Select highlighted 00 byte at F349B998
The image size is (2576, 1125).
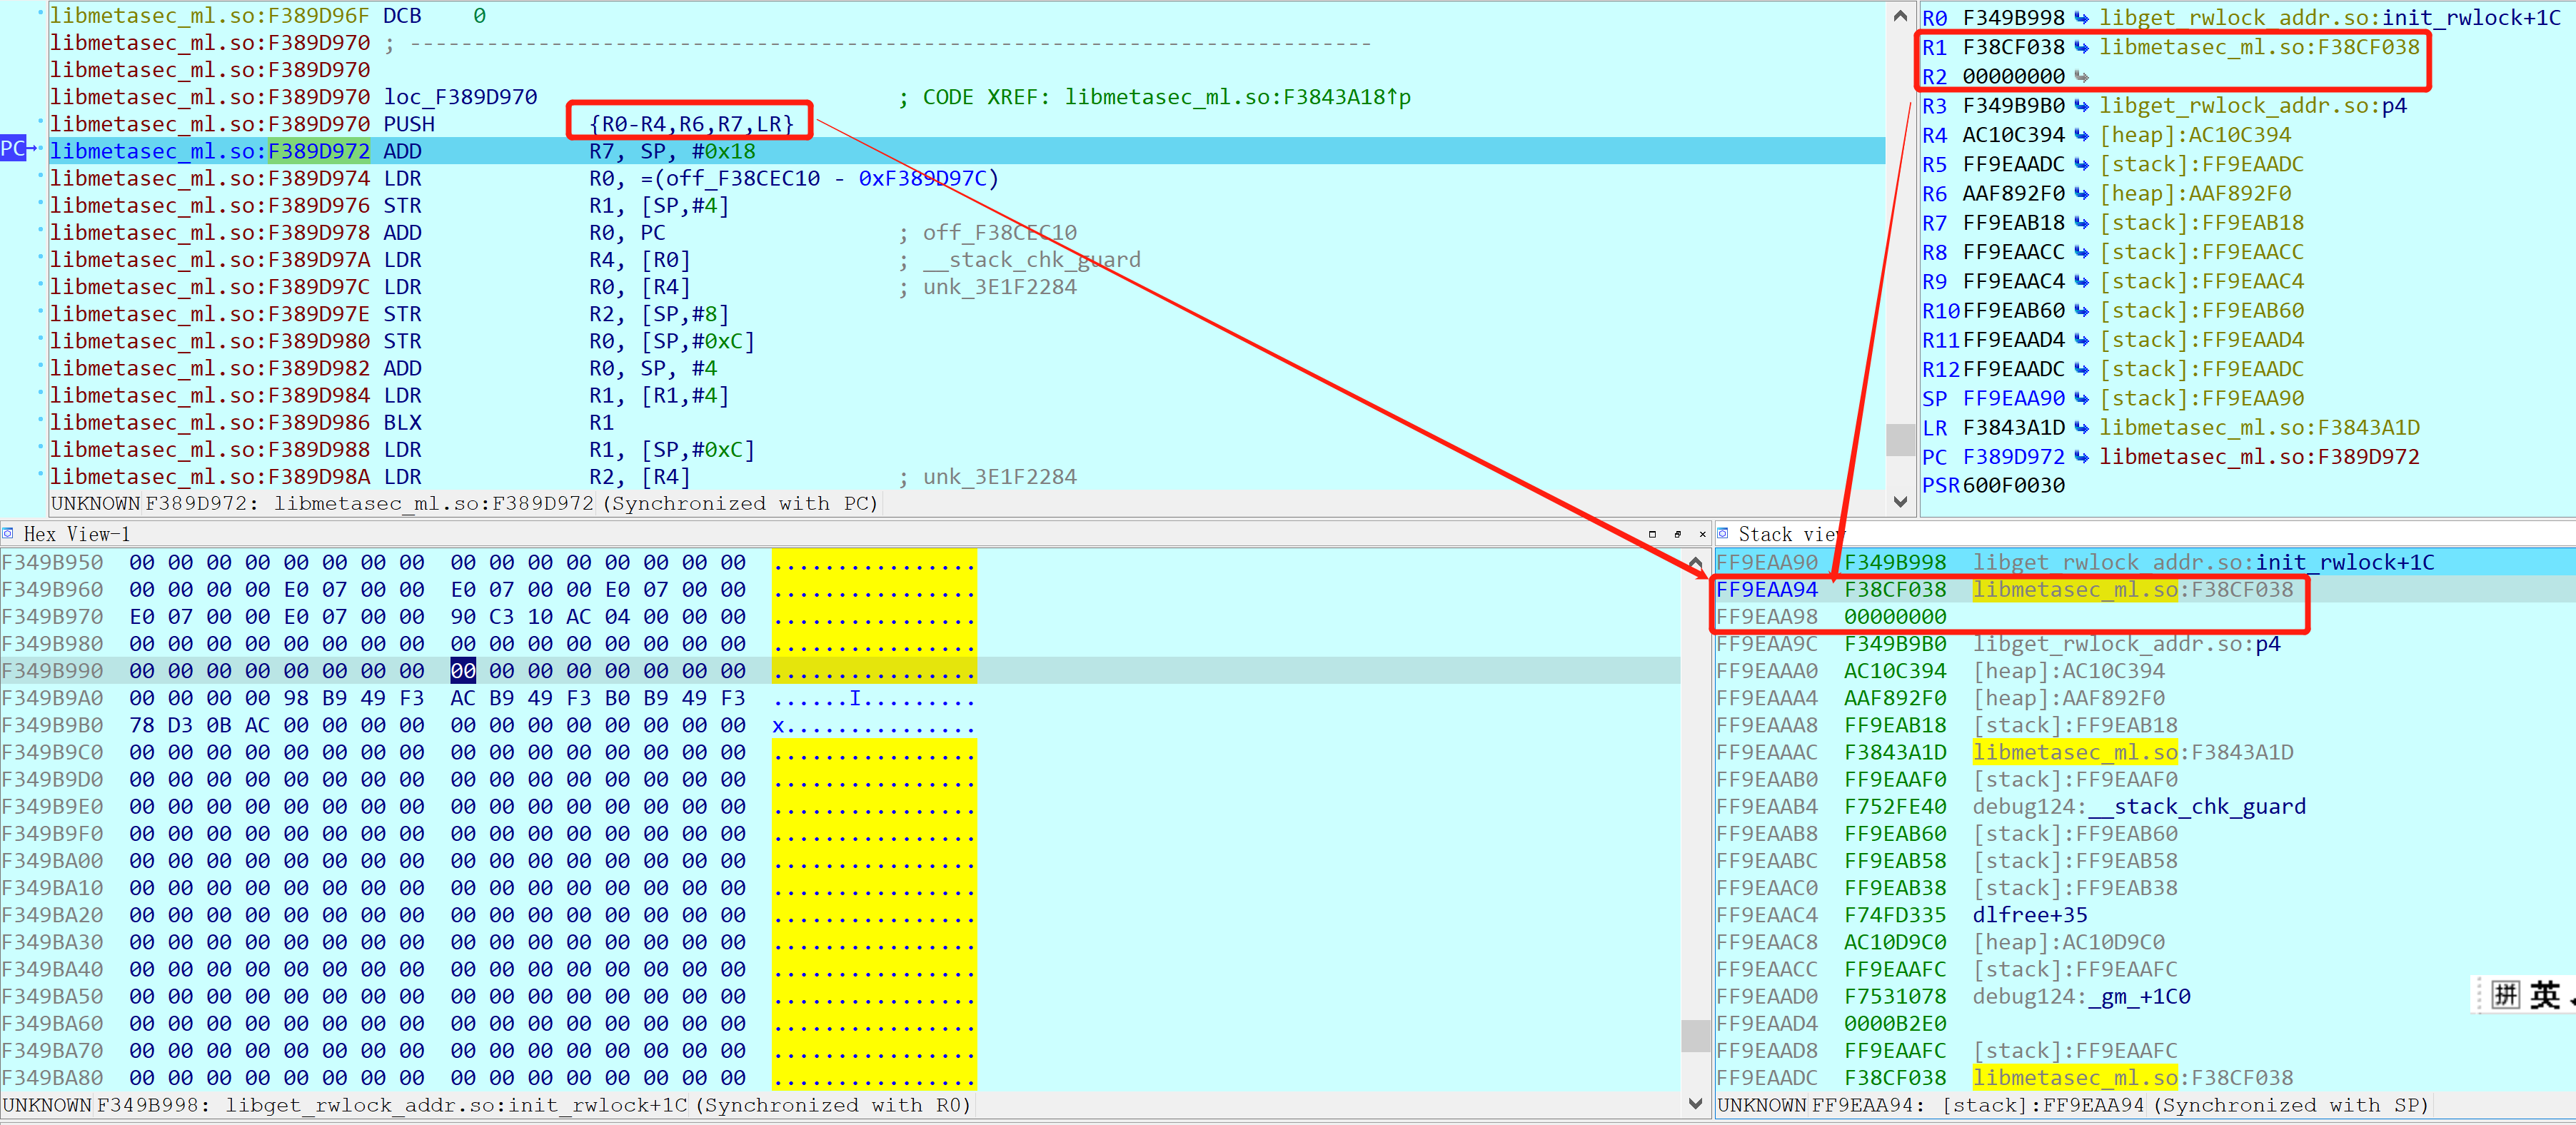[463, 671]
